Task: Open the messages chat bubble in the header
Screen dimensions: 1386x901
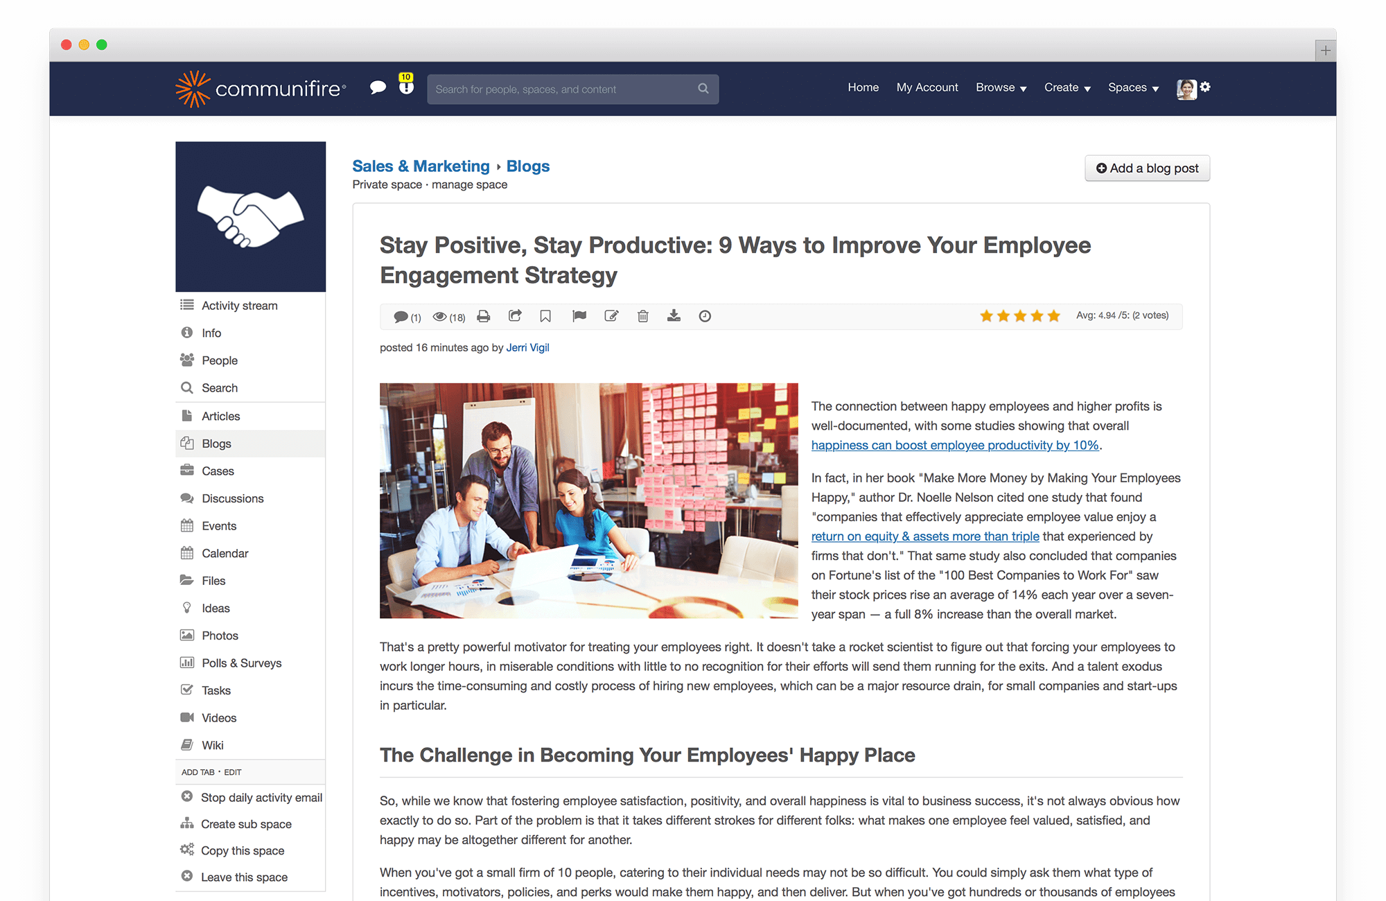Action: (378, 88)
